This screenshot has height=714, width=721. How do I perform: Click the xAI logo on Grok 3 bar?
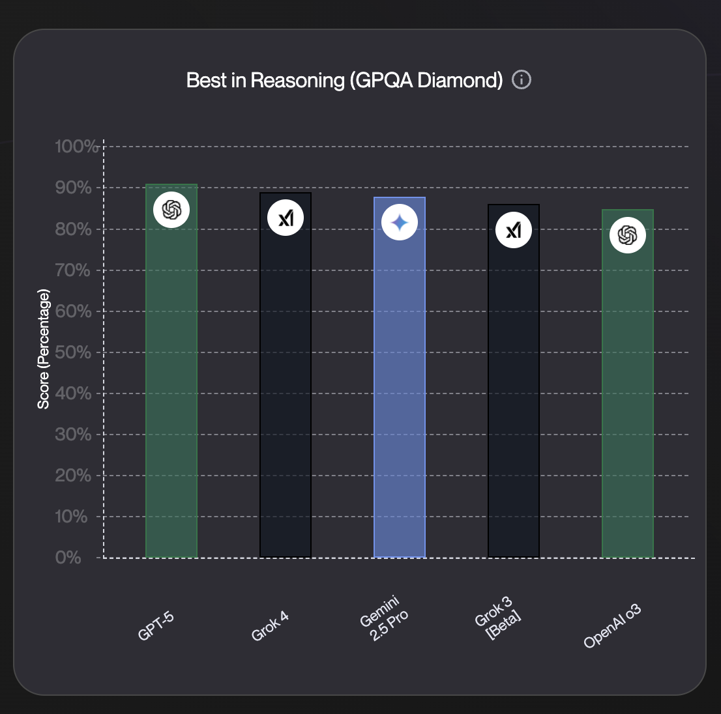coord(514,230)
